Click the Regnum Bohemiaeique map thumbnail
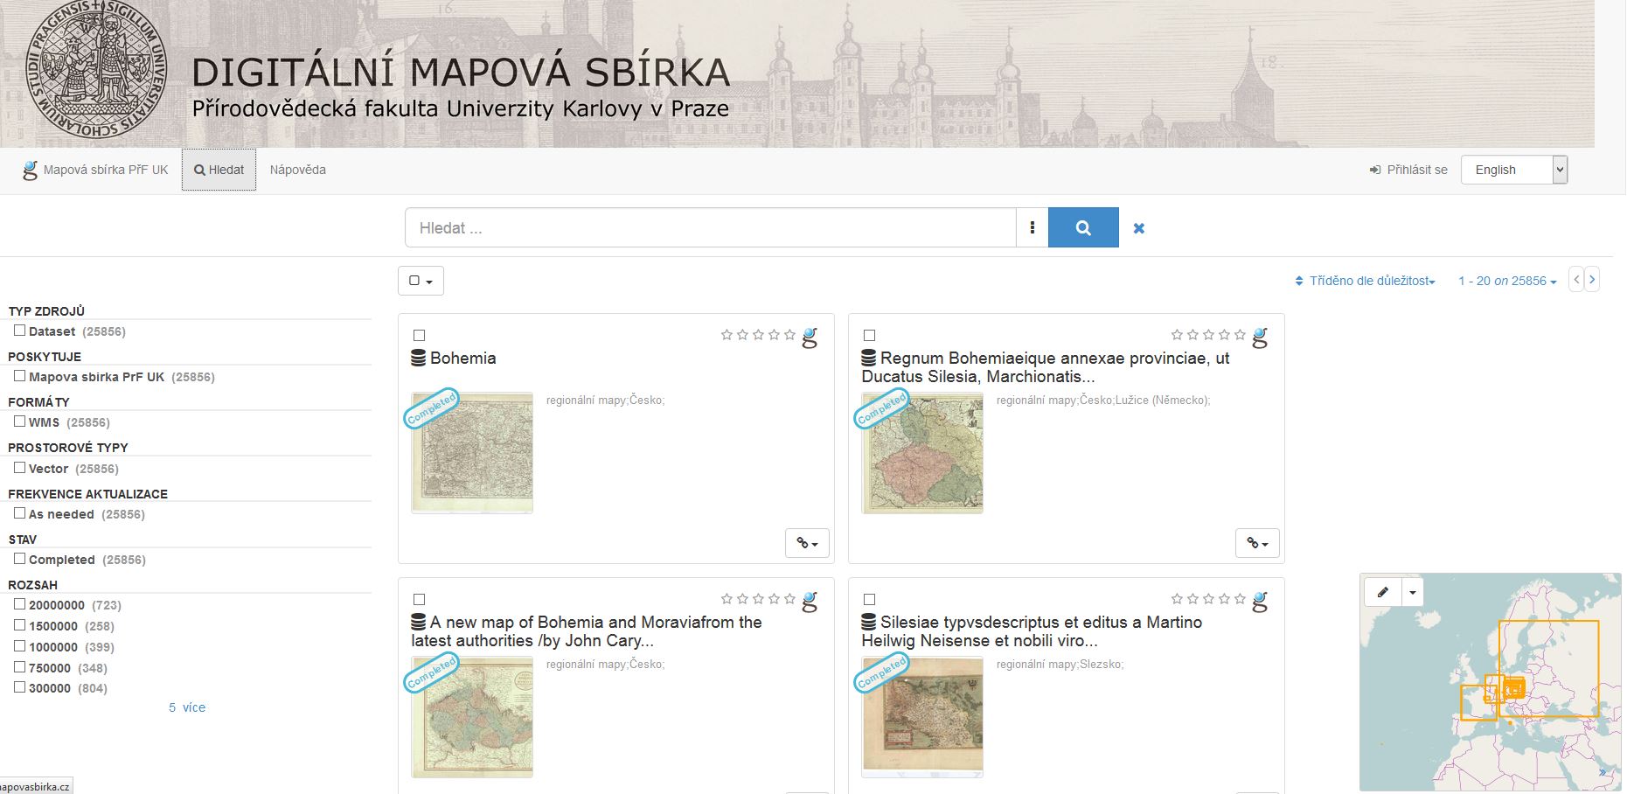The width and height of the screenshot is (1627, 794). tap(922, 452)
